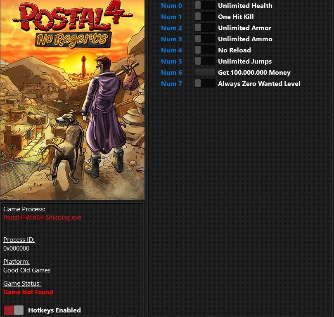Select the Num 5 hotkey label

171,62
